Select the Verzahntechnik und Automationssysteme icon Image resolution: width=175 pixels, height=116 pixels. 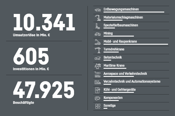coord(97,82)
